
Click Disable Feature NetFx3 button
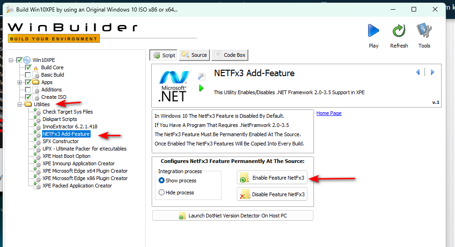tap(272, 194)
